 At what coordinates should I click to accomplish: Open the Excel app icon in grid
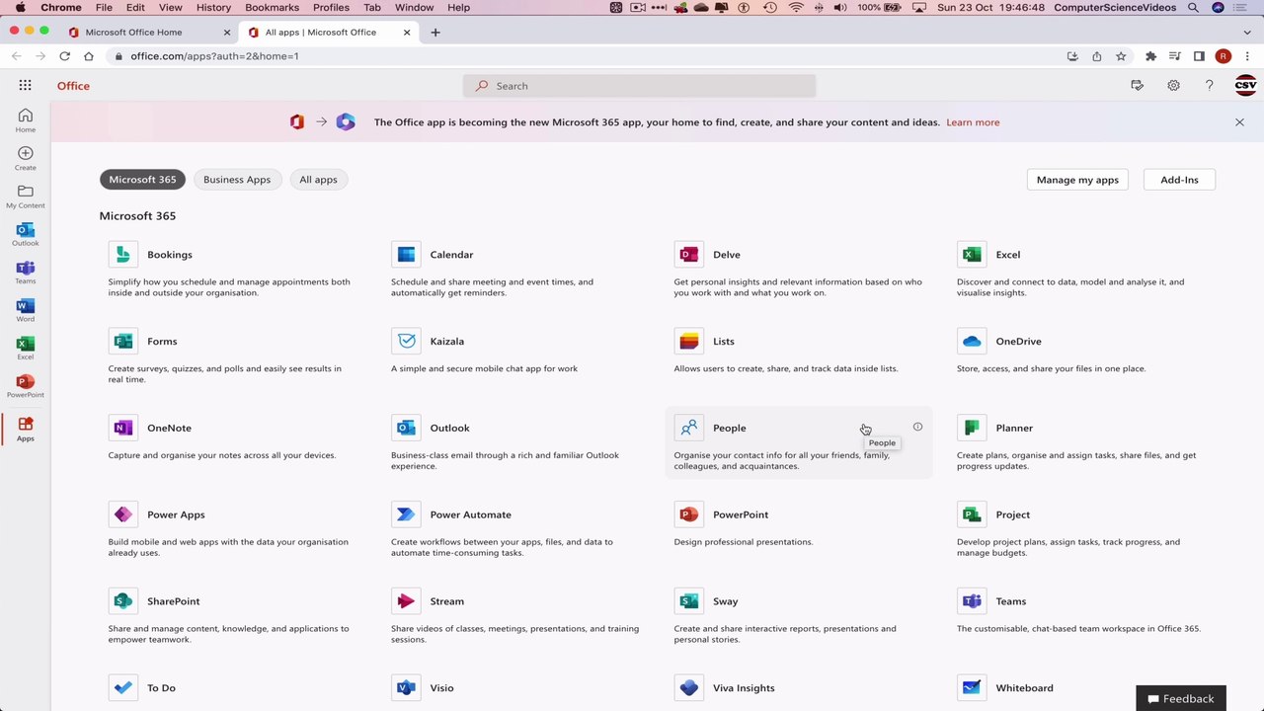coord(972,255)
